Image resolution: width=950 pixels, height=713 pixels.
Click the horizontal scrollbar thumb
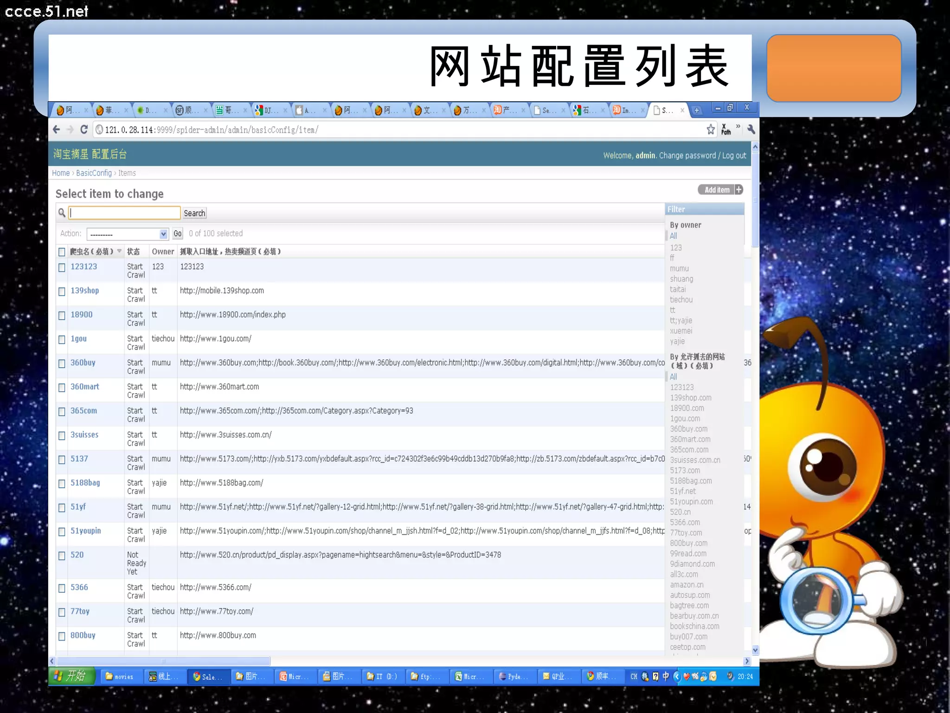point(163,661)
